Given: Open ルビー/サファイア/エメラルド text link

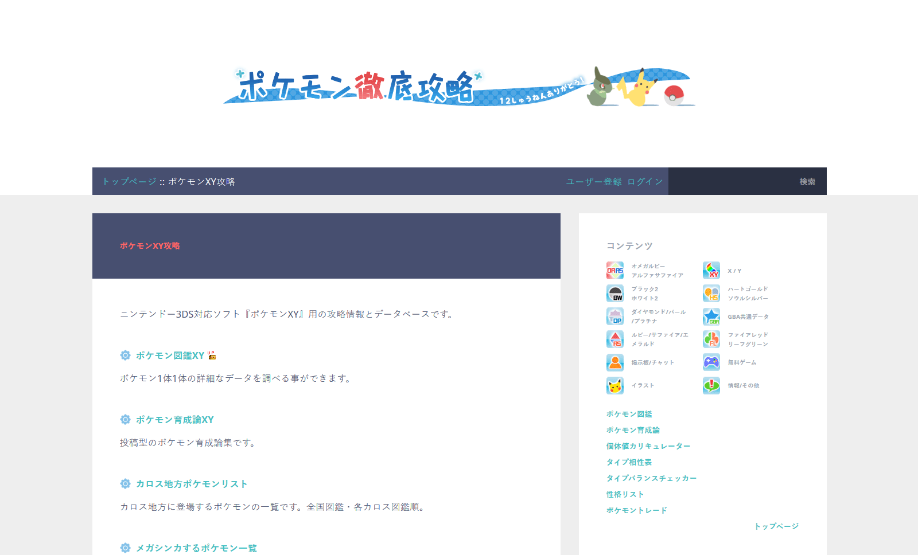Looking at the screenshot, I should point(660,339).
